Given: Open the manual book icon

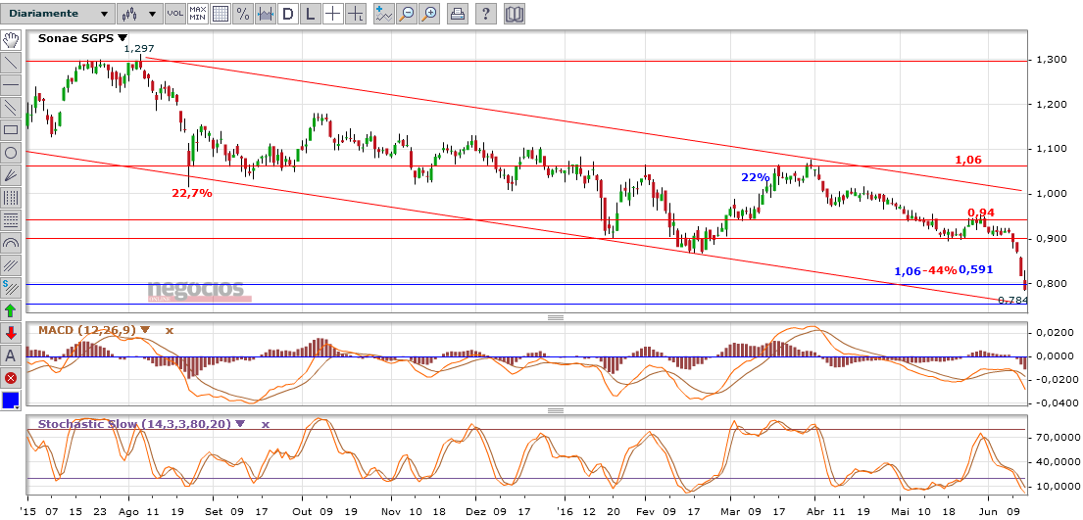Looking at the screenshot, I should click(514, 13).
